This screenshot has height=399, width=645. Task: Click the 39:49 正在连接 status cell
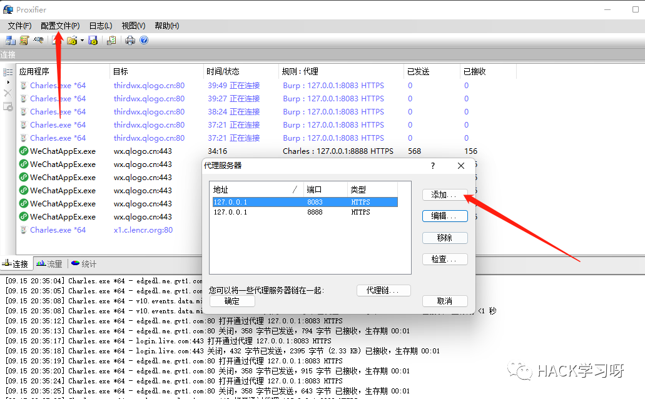click(233, 86)
